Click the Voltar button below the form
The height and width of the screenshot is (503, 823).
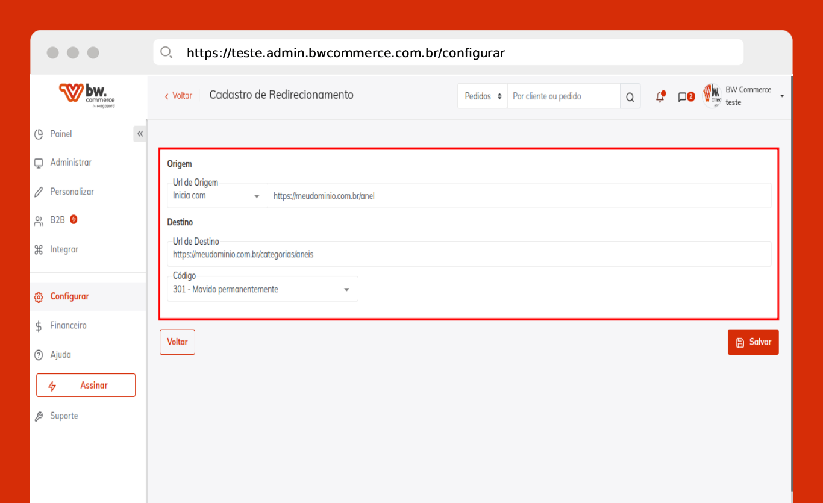click(x=177, y=342)
